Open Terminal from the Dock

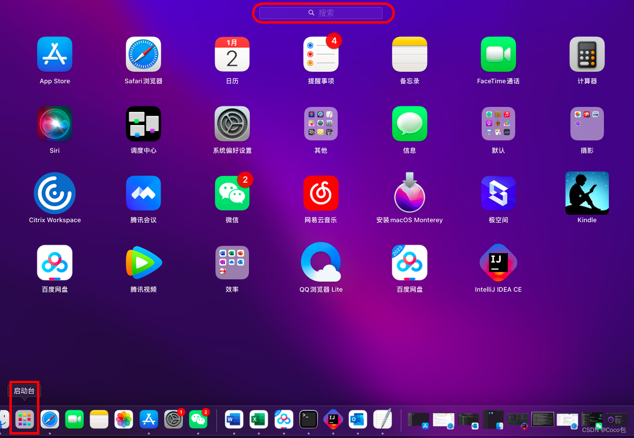point(309,419)
